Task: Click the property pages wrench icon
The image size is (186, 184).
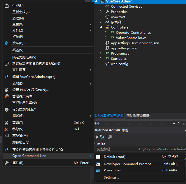Action: 110,137
